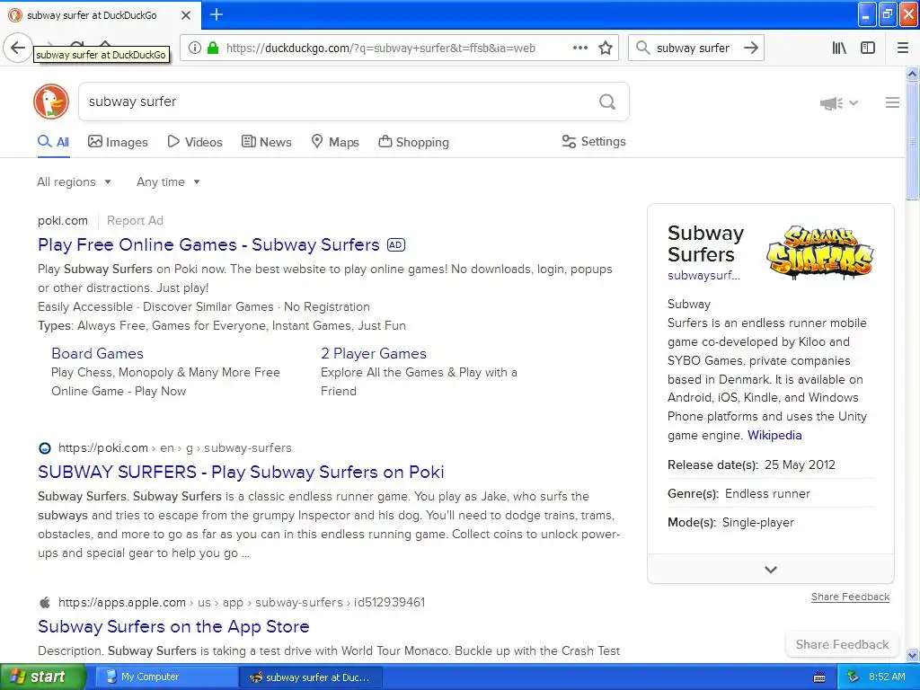
Task: Open Play Free Online Games - Subway Surfers ad
Action: tap(208, 244)
